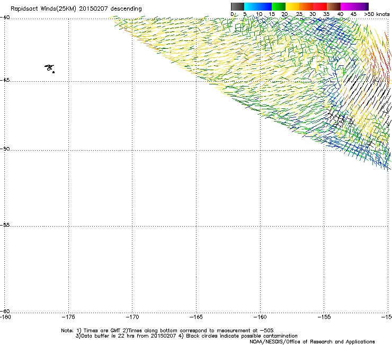
Task: Click the cyan-blue 5-15 knots legend segment
Action: 258,6
